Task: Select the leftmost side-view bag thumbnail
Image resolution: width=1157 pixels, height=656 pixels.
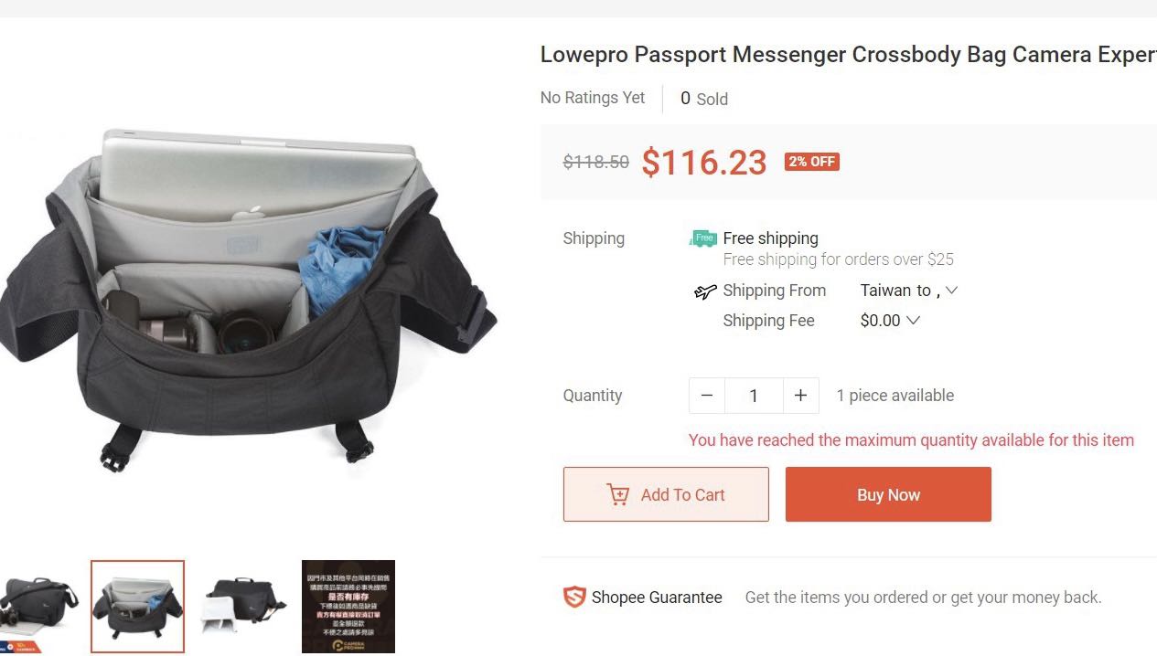Action: (x=37, y=606)
